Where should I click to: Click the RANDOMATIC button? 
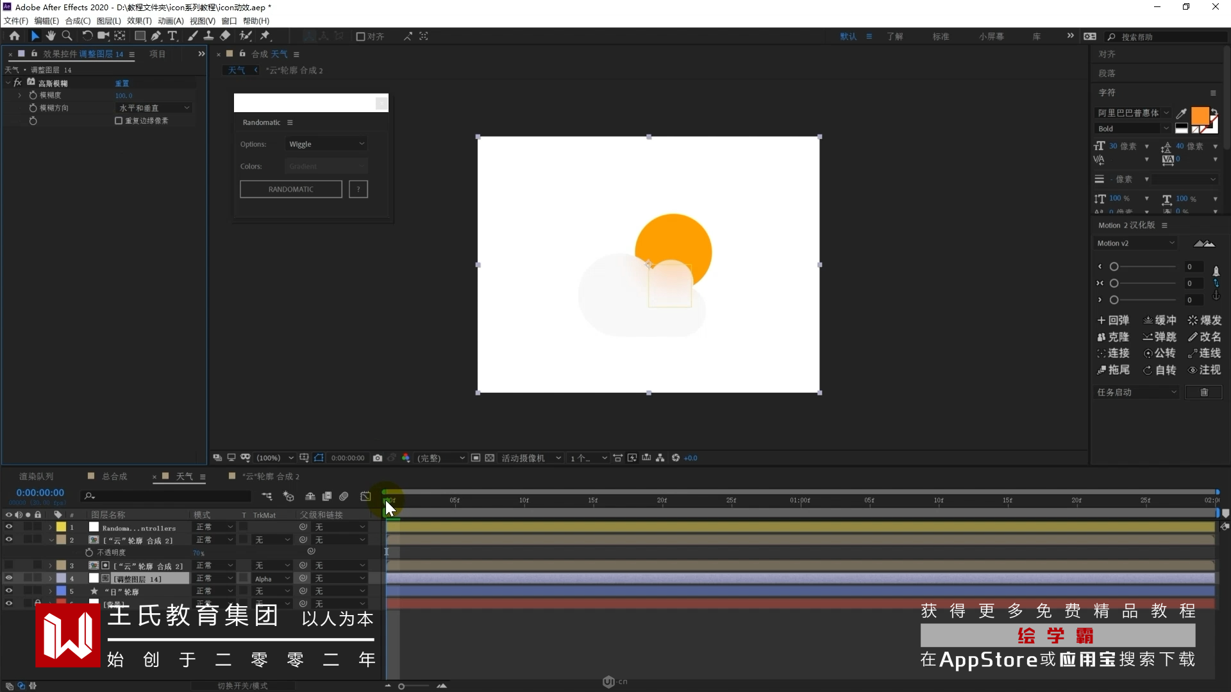pos(291,190)
